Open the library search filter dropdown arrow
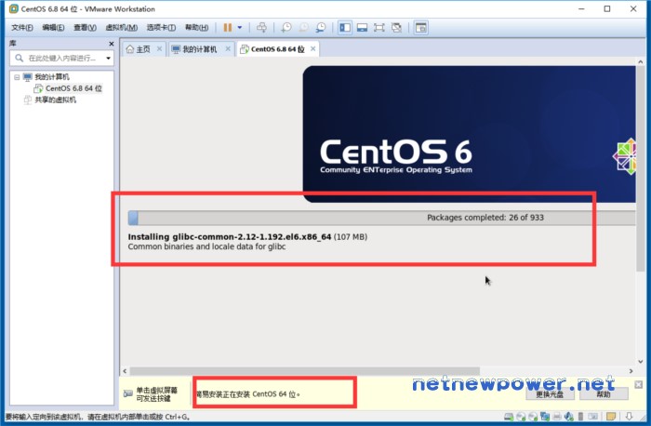 (x=109, y=58)
